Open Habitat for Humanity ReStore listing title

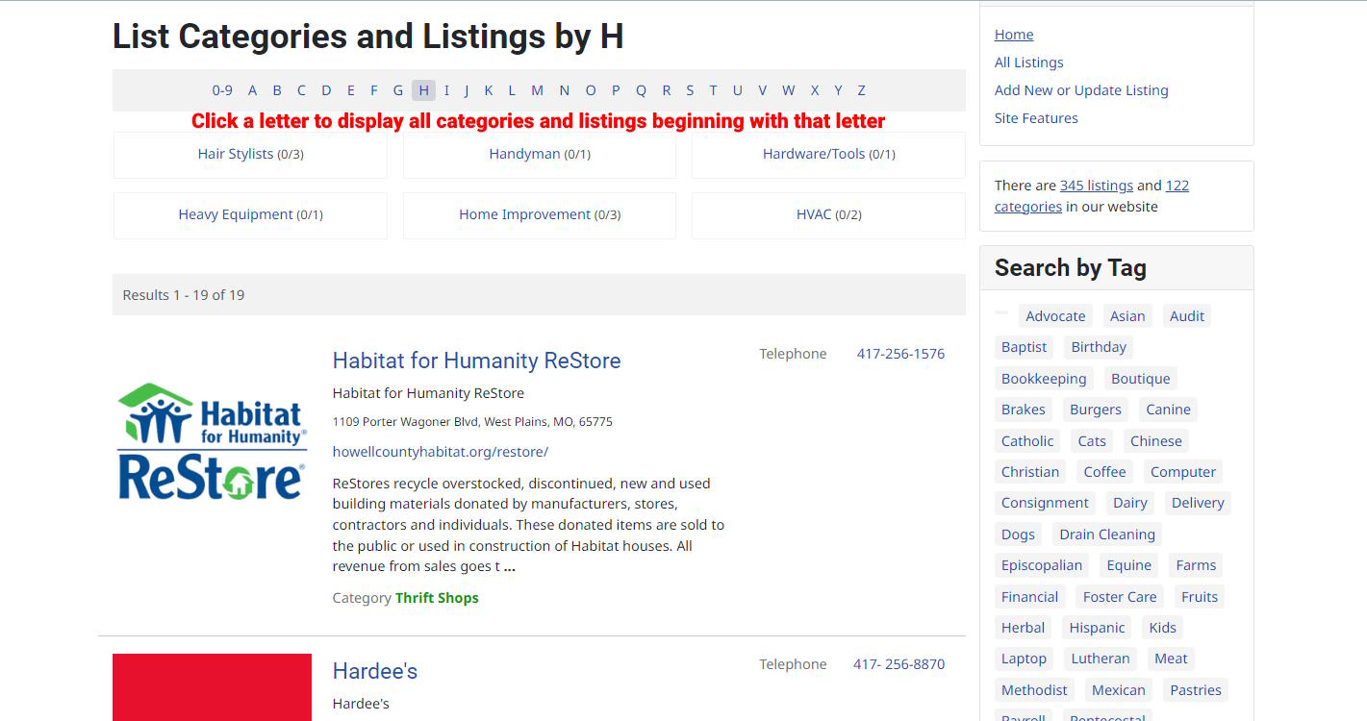click(x=476, y=360)
